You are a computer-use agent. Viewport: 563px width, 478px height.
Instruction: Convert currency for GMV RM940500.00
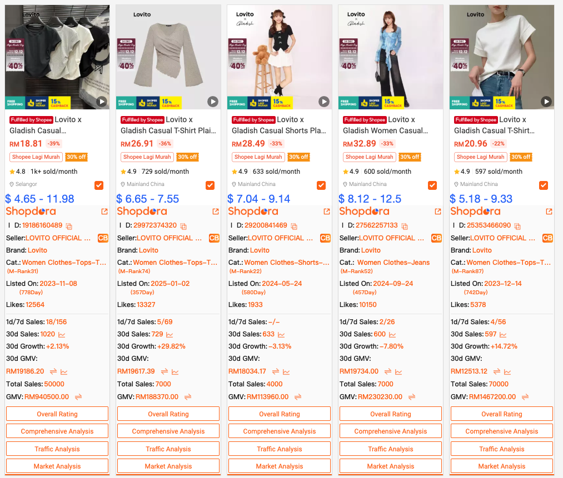(78, 397)
